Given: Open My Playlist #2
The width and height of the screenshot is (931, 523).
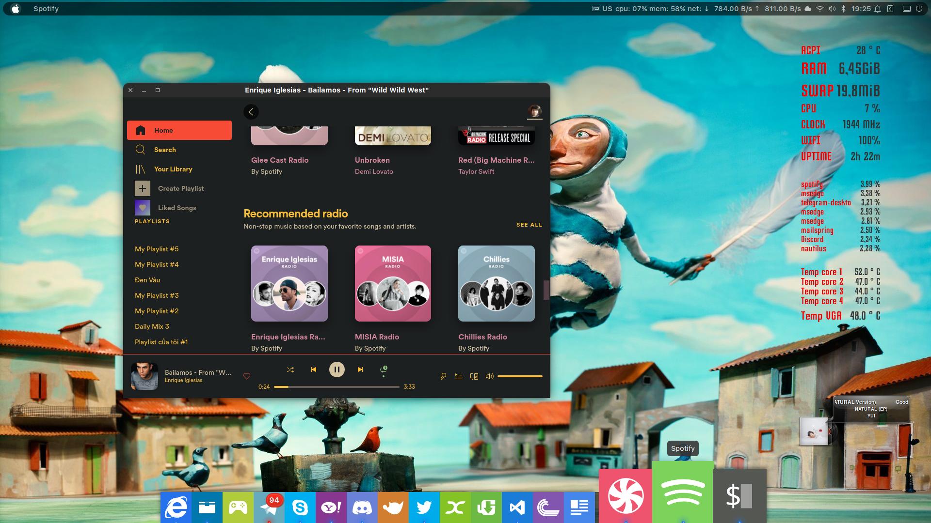Looking at the screenshot, I should coord(157,311).
